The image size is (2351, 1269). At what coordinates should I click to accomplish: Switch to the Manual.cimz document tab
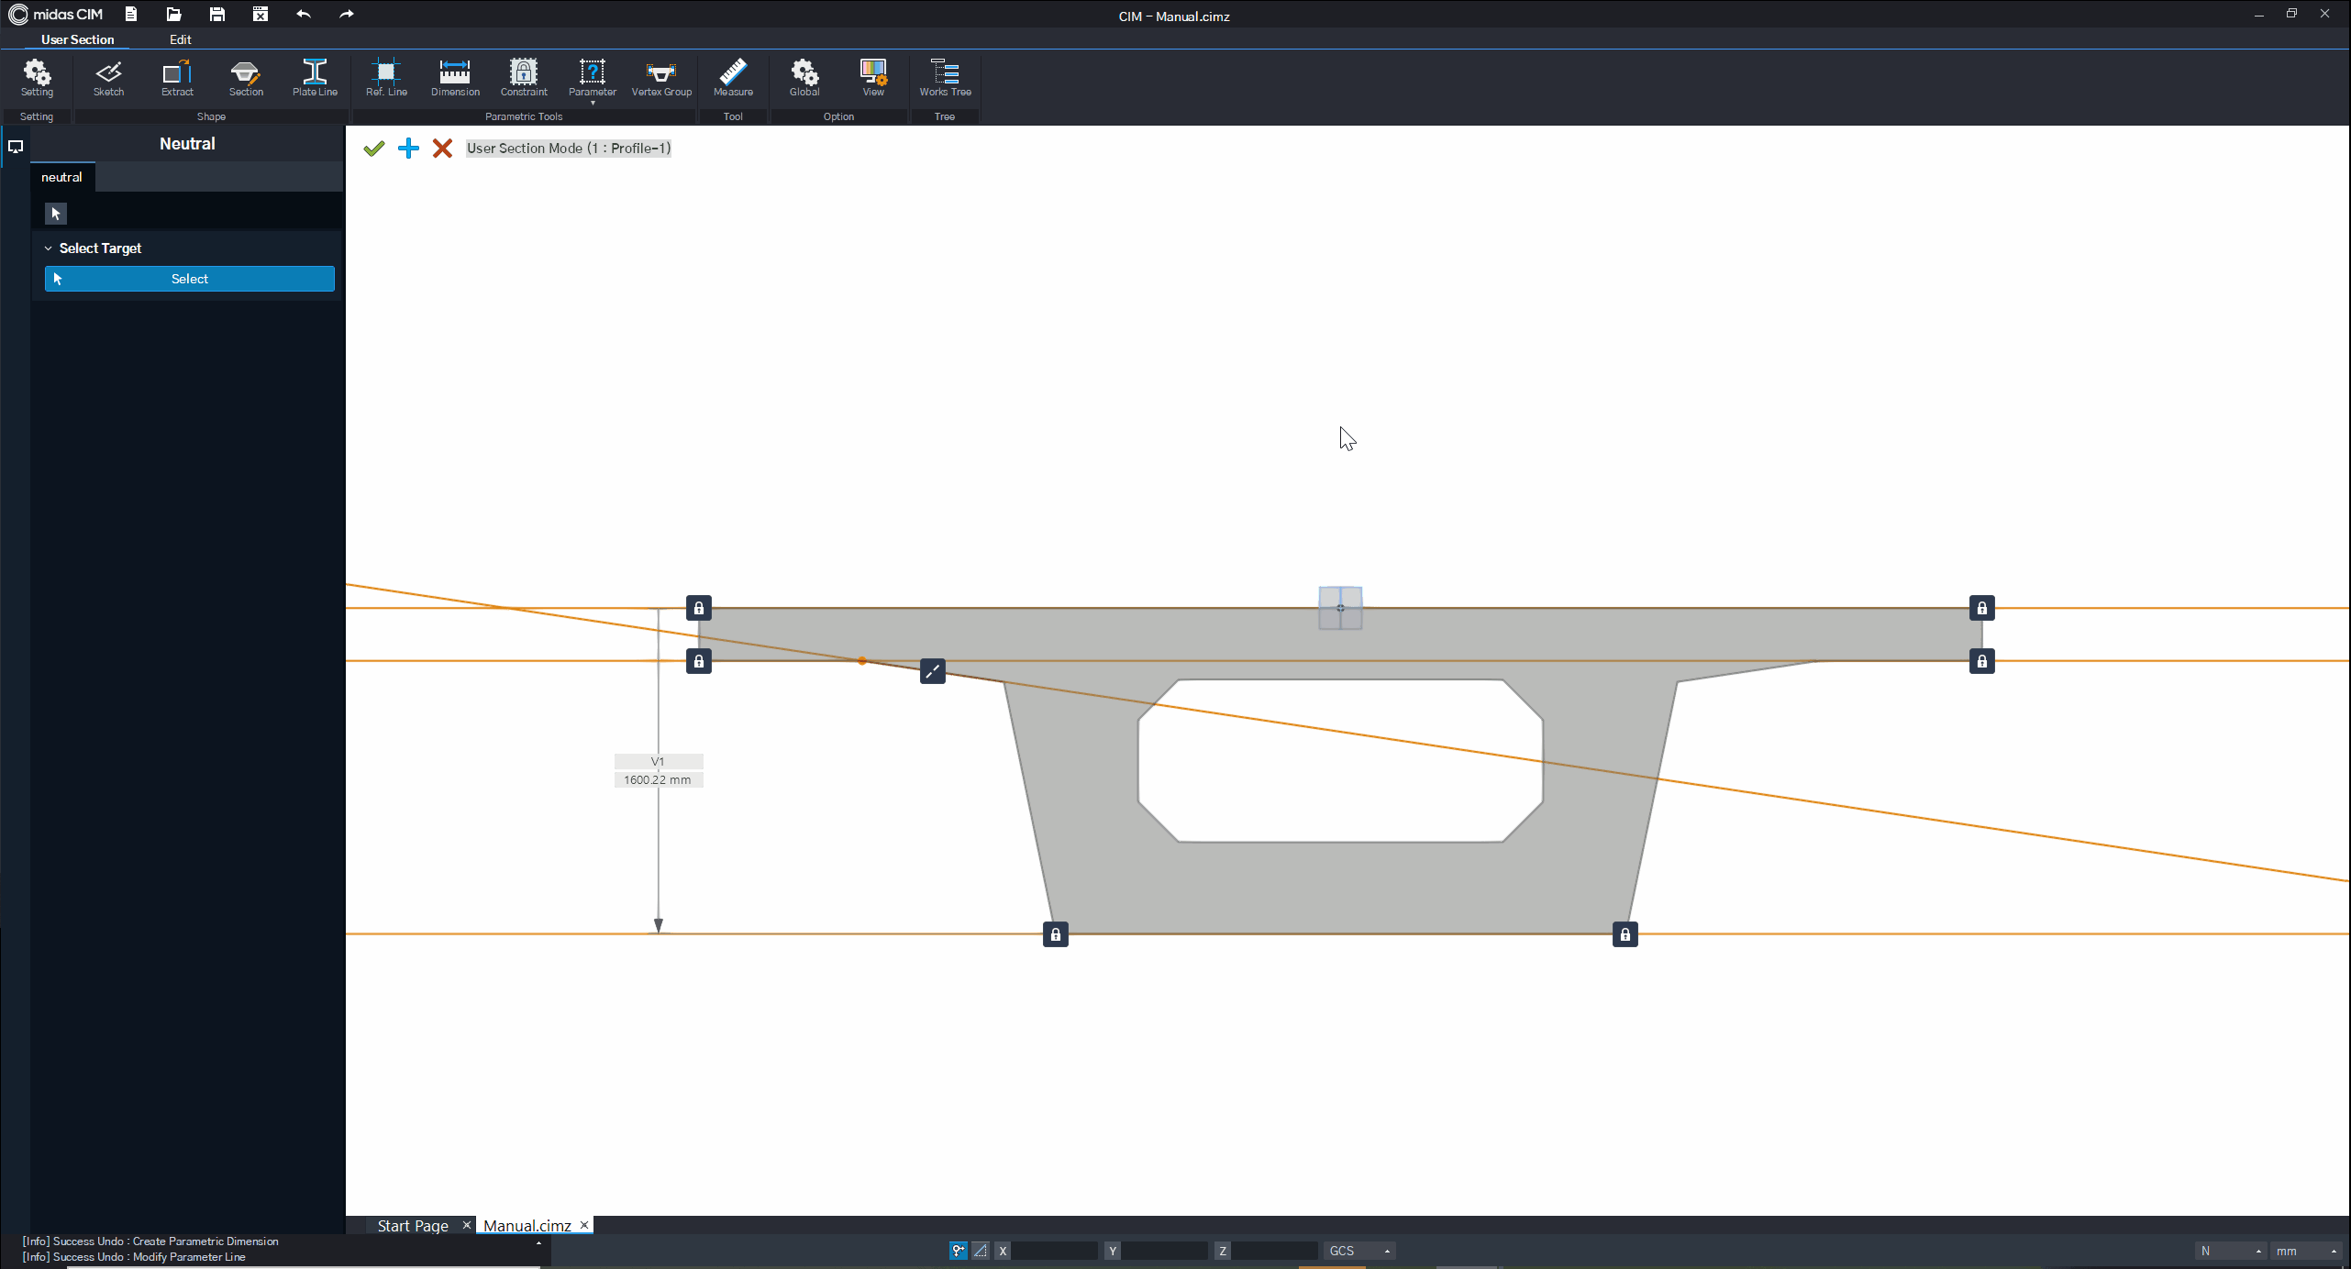coord(527,1226)
